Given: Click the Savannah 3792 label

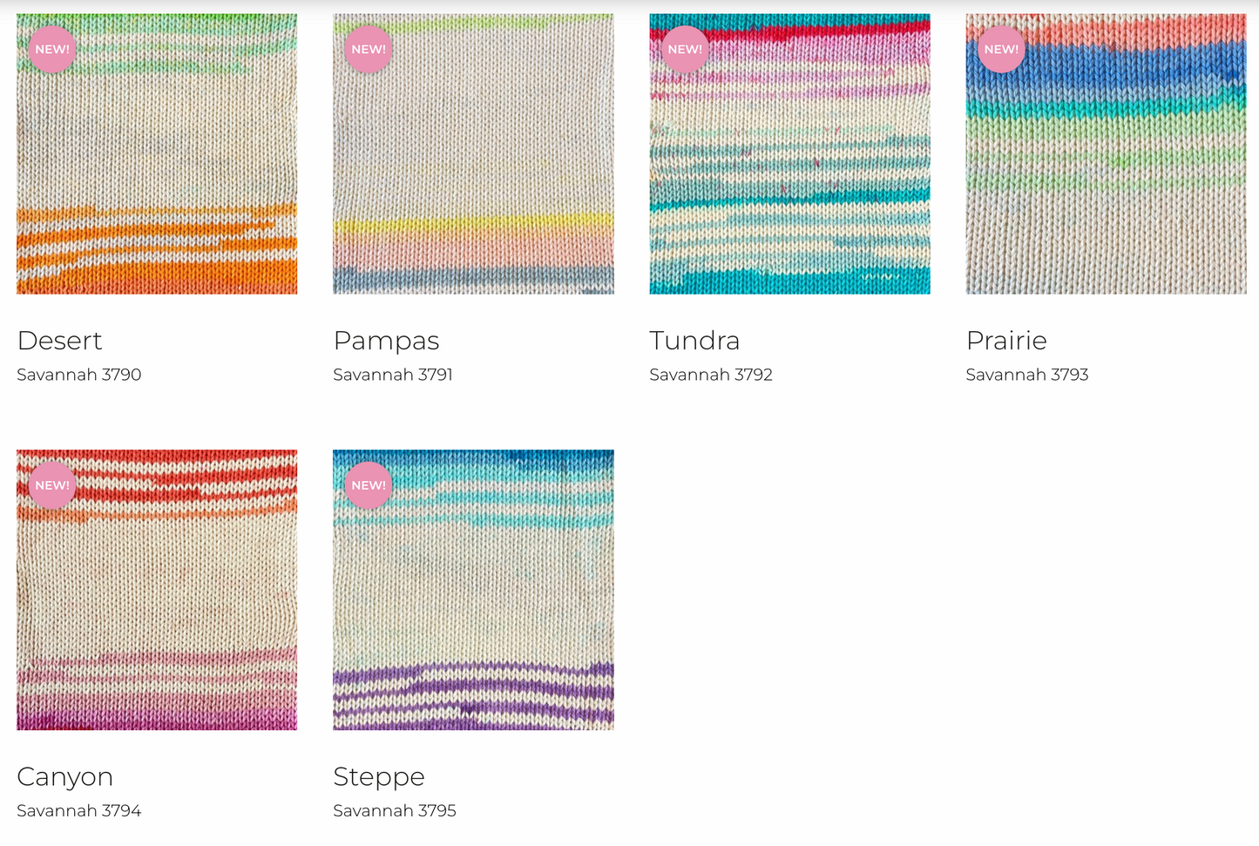Looking at the screenshot, I should [711, 375].
